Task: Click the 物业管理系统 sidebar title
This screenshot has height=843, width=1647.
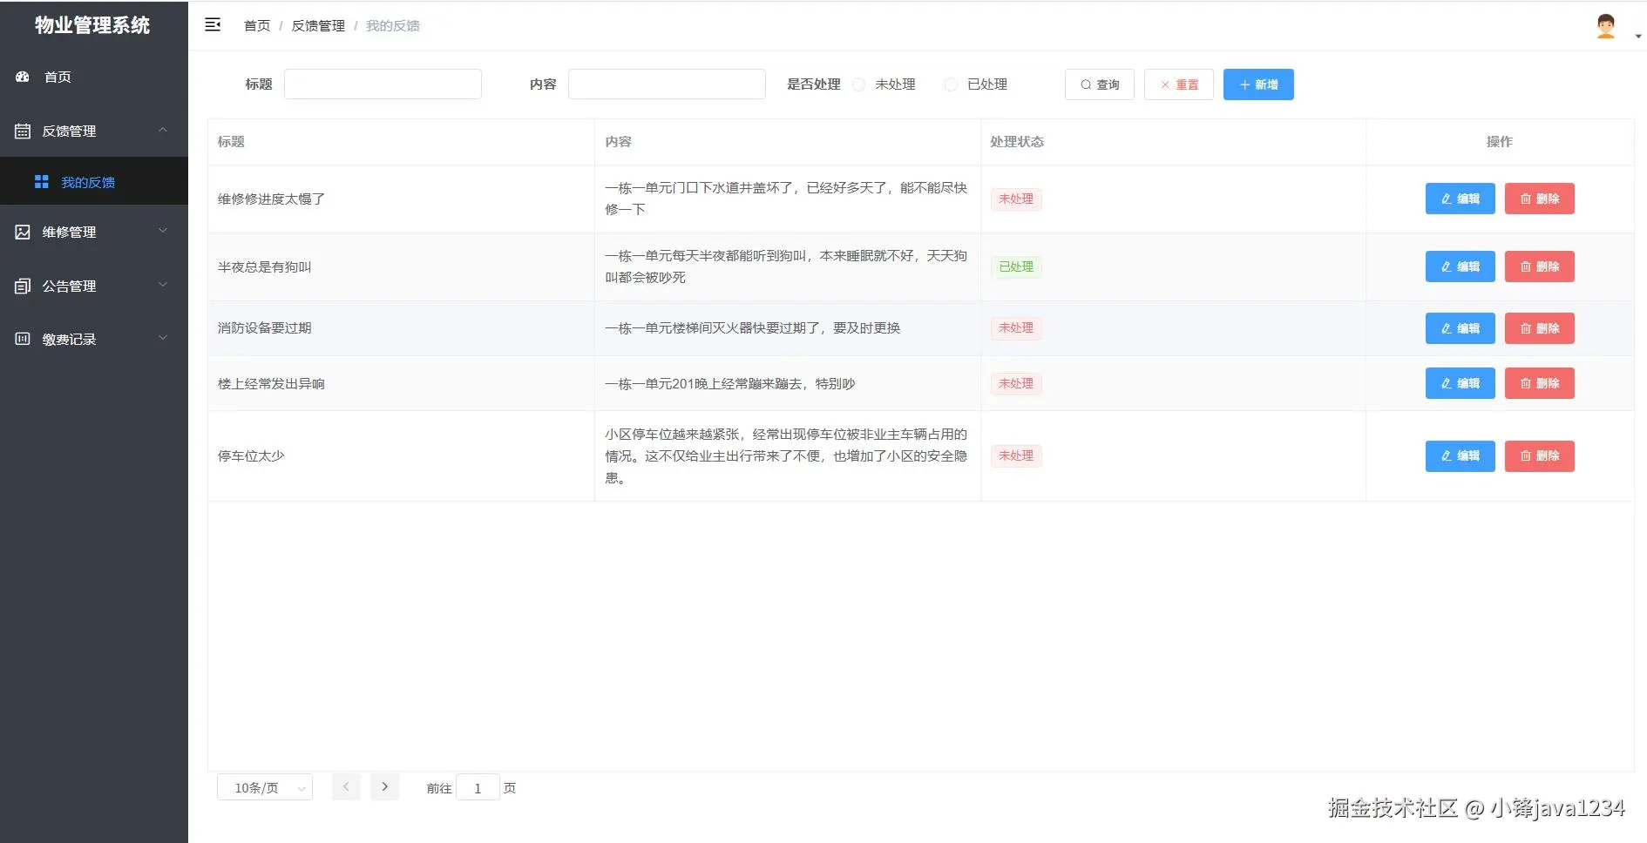Action: pyautogui.click(x=92, y=25)
